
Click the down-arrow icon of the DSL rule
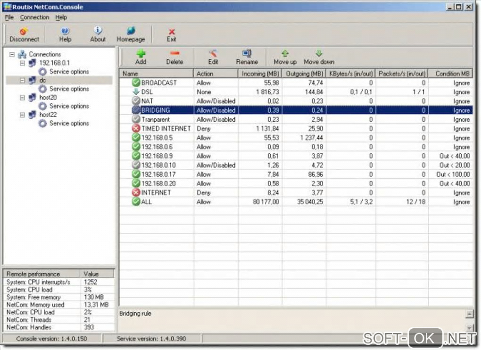coord(136,92)
